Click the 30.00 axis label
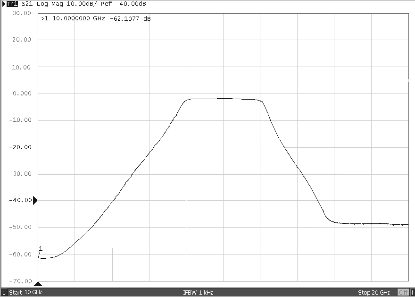Viewport: 415px width, 297px height. [22, 13]
